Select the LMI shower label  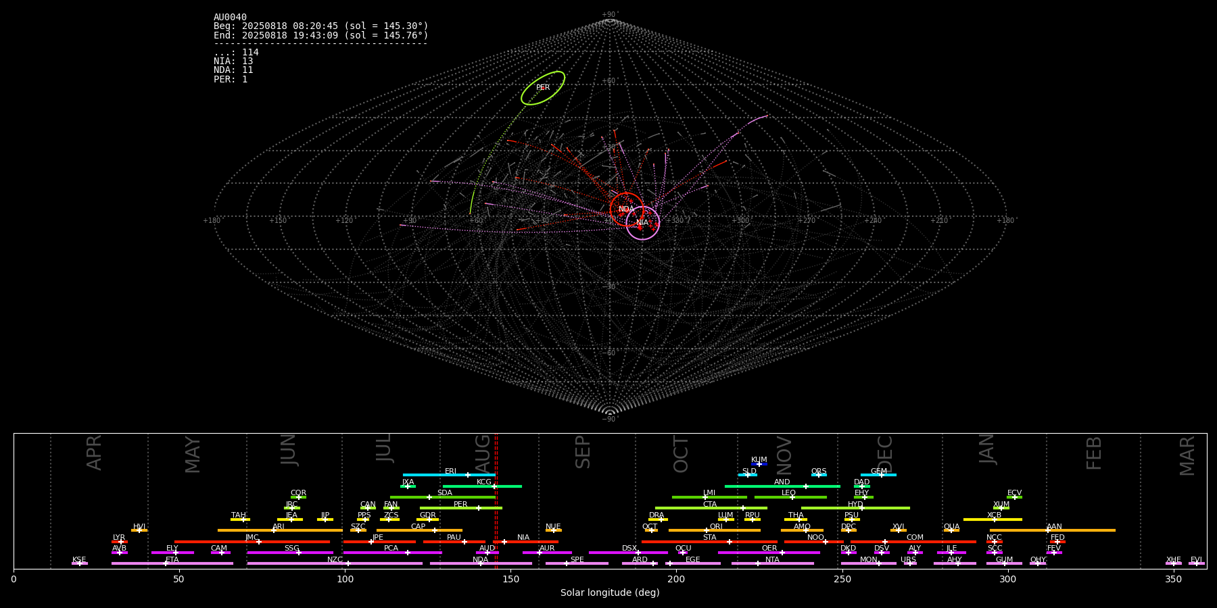coord(709,493)
